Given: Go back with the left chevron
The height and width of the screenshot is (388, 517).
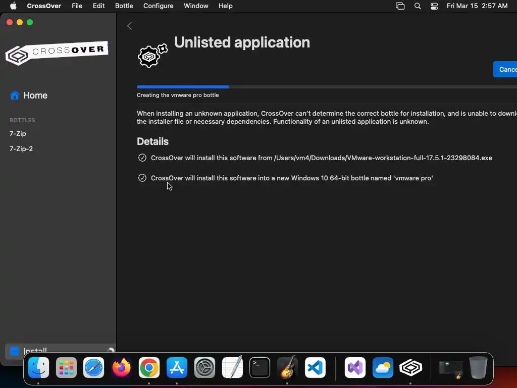Looking at the screenshot, I should [x=130, y=26].
